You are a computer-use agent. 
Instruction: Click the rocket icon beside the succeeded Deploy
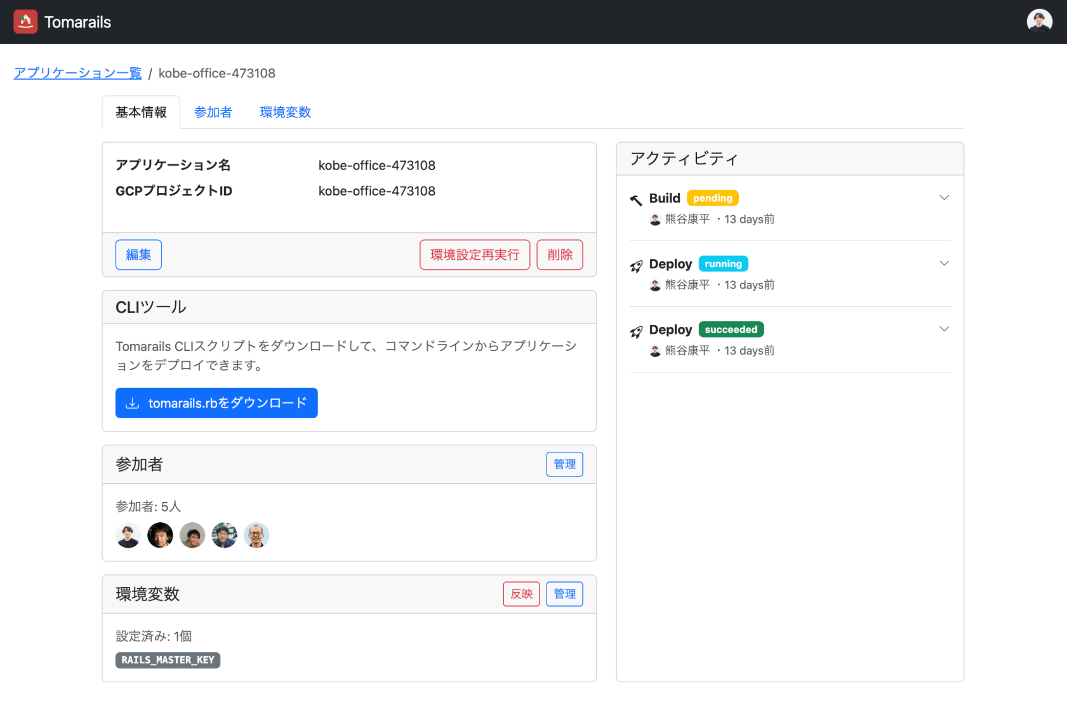click(636, 332)
